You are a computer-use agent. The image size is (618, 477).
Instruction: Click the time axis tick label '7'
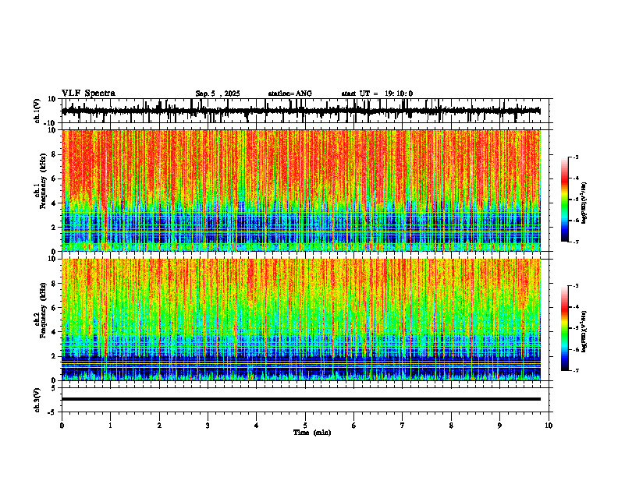[403, 426]
